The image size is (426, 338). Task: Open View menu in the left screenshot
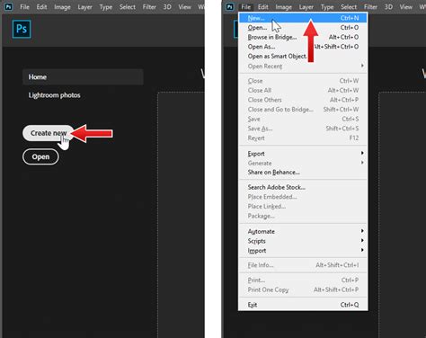click(184, 6)
